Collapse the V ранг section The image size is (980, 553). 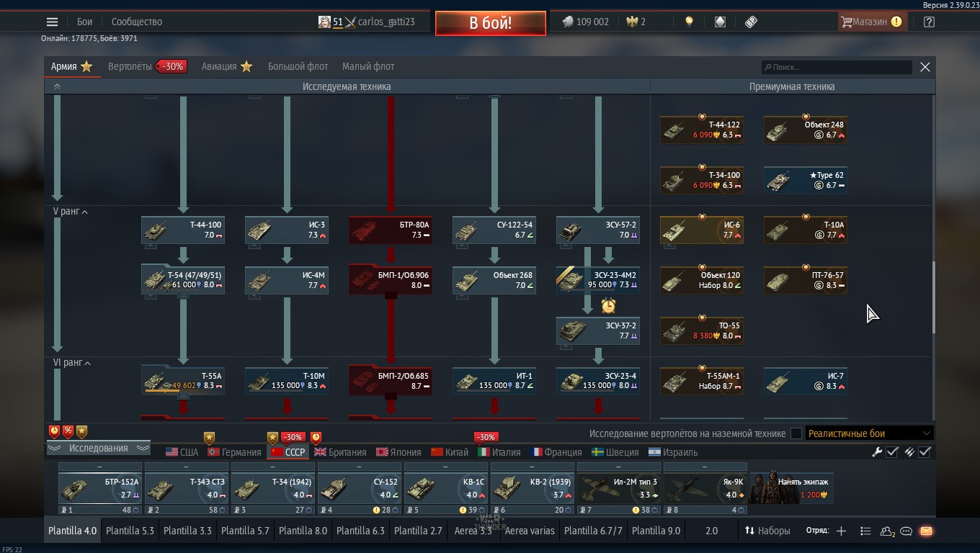tap(70, 212)
